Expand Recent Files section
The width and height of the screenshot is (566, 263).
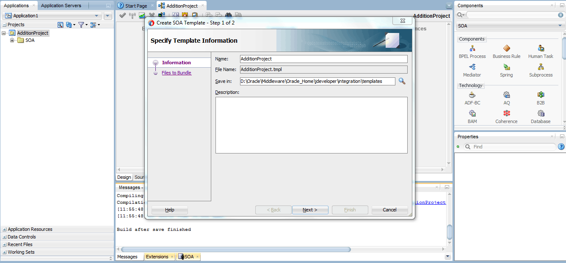tap(5, 245)
